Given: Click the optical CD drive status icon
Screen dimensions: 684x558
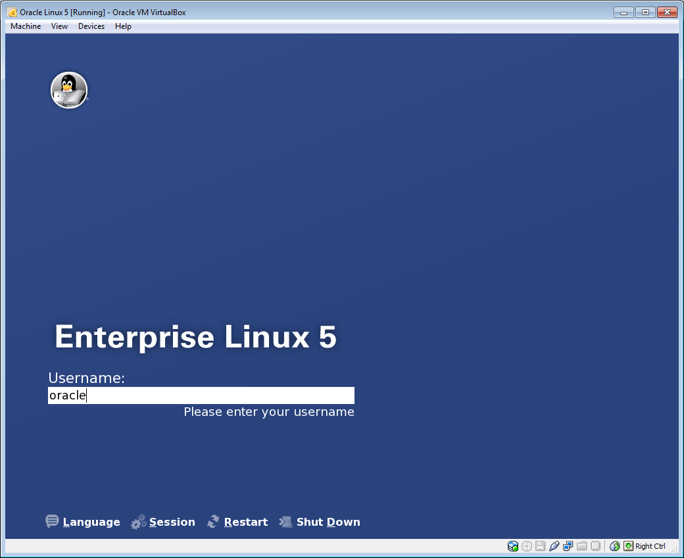Looking at the screenshot, I should pos(527,546).
